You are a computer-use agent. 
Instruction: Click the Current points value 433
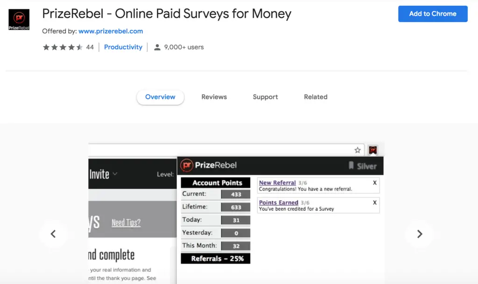pos(236,194)
